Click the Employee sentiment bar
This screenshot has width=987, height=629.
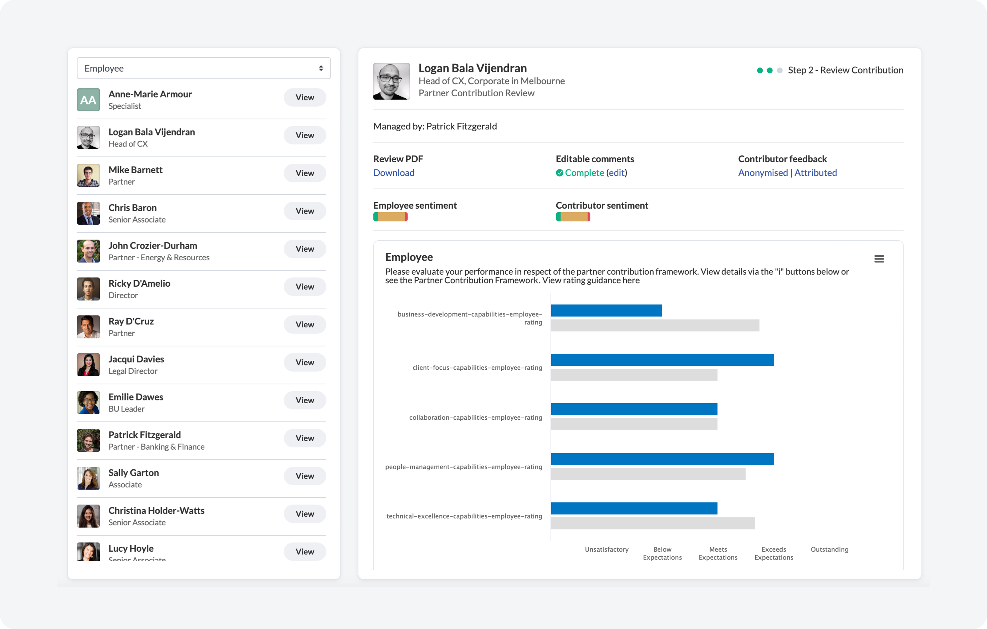tap(390, 217)
